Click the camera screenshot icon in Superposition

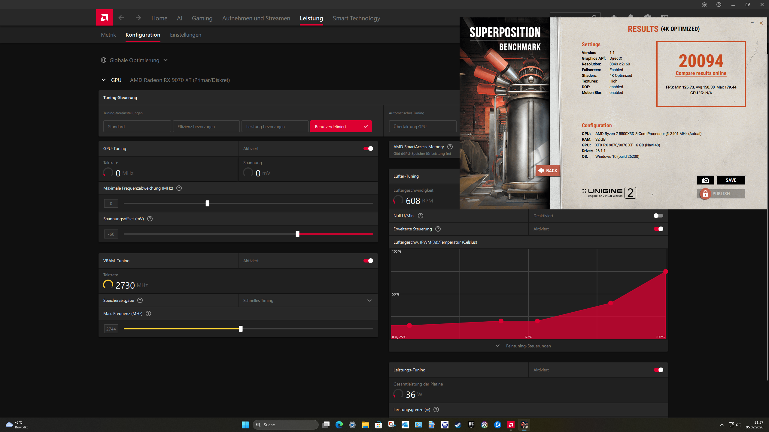click(705, 180)
